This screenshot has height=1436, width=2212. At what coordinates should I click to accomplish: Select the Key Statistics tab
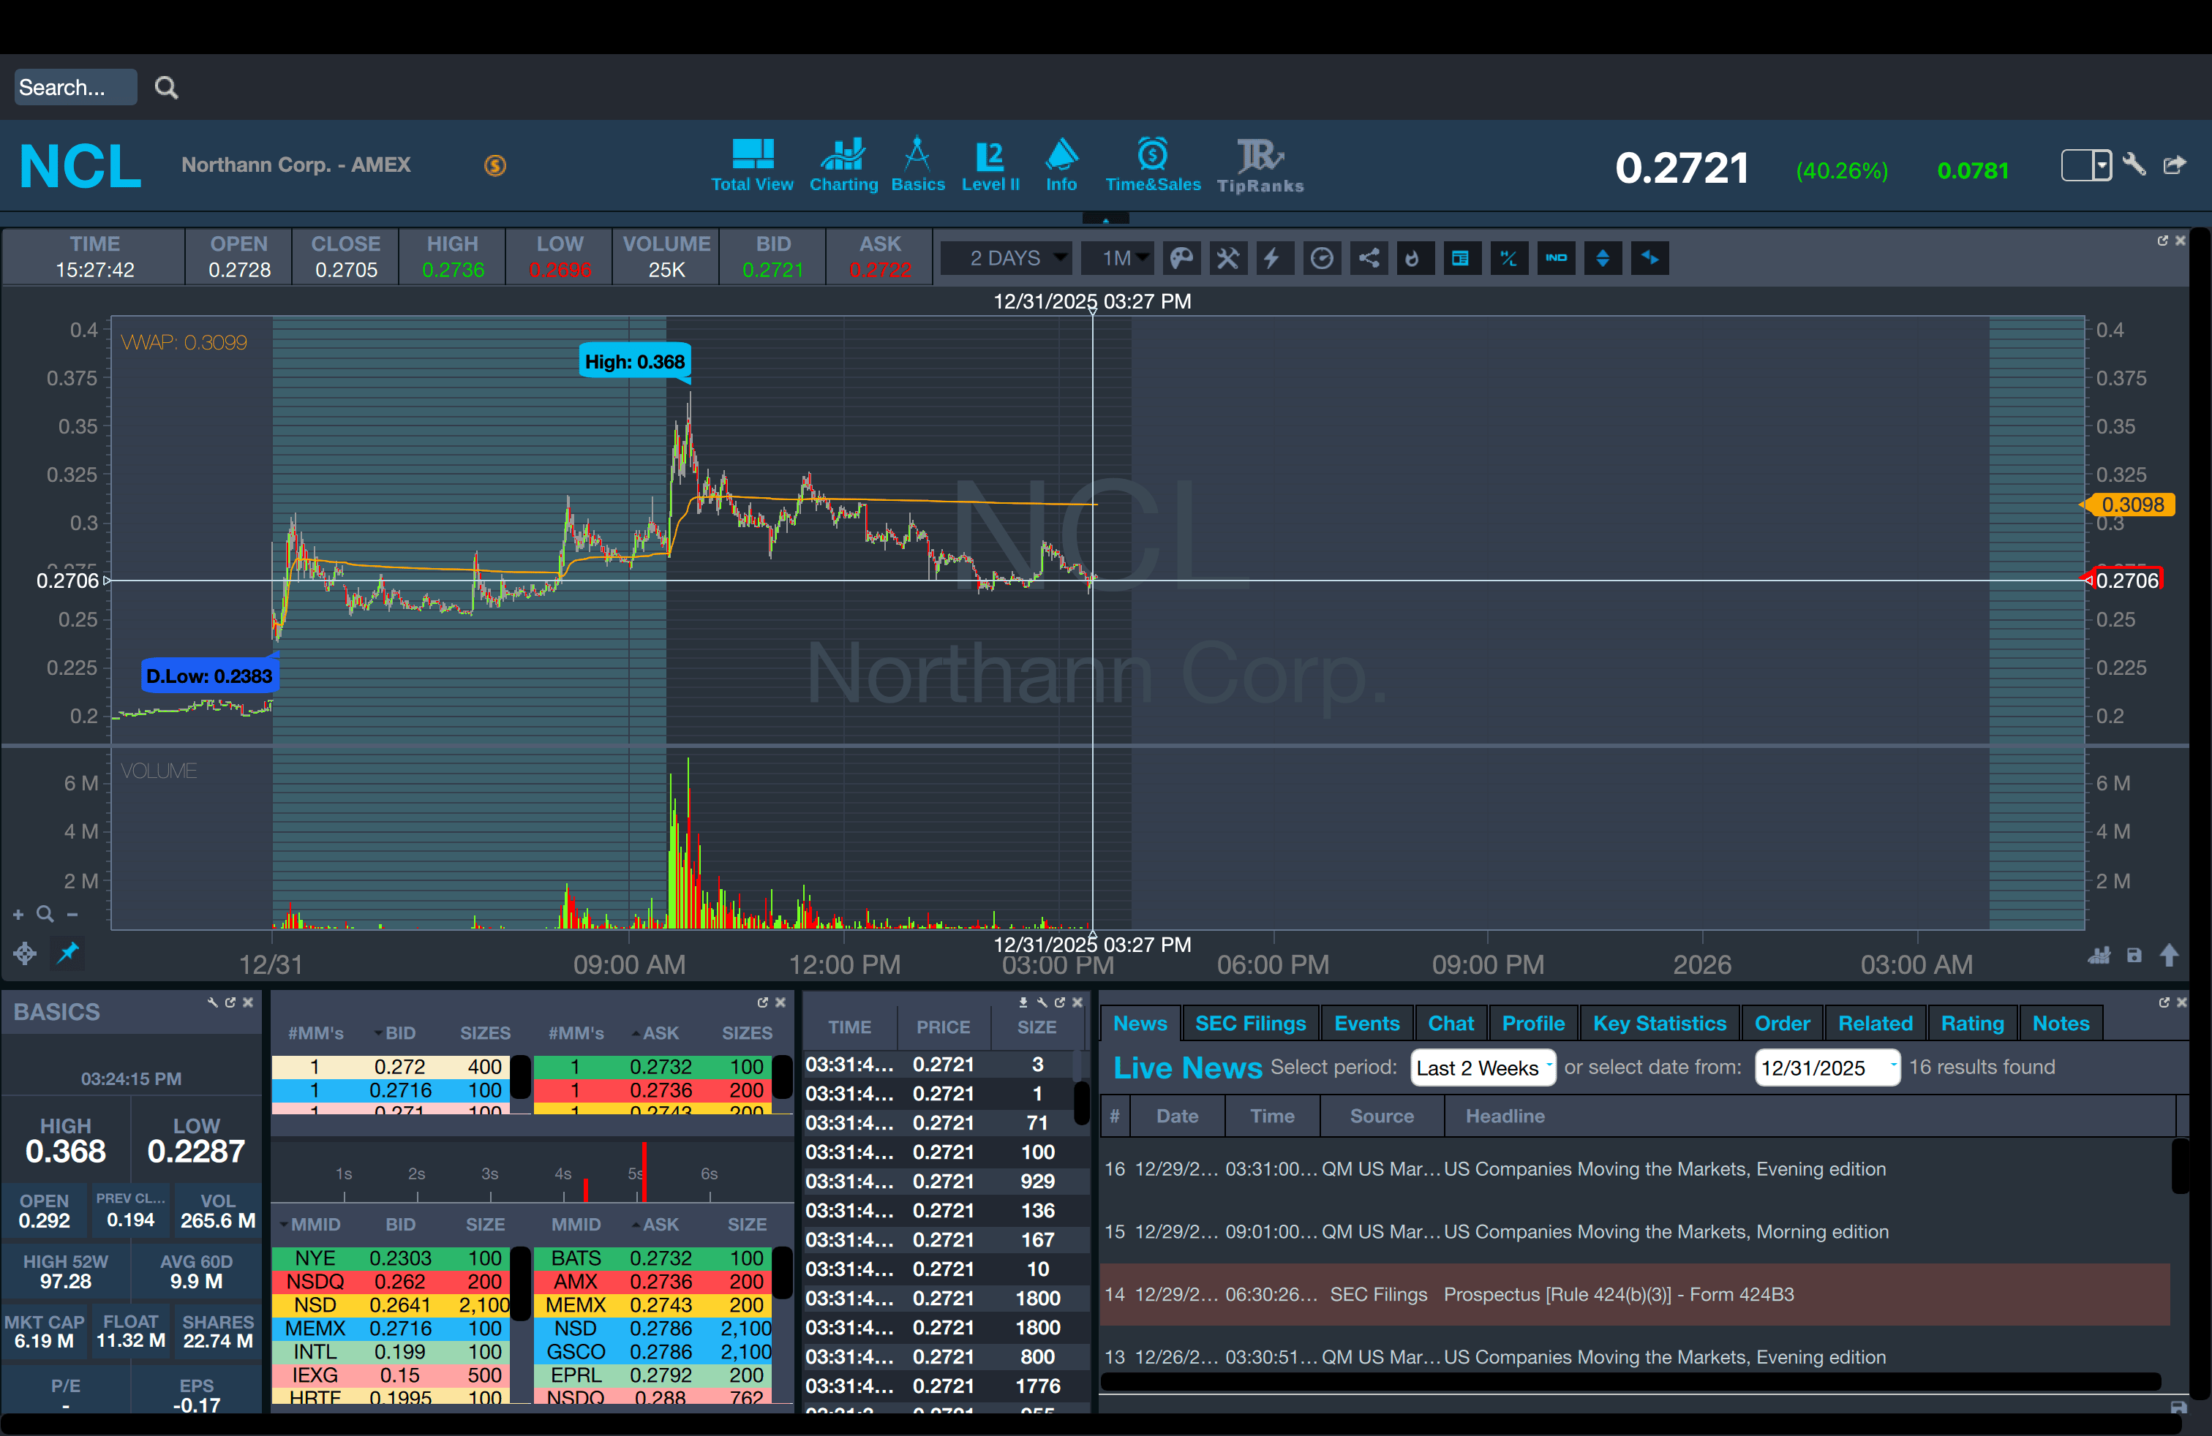1658,1023
